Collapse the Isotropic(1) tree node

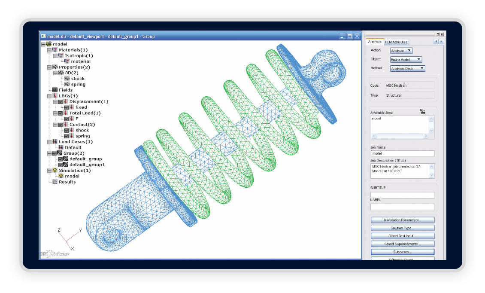pyautogui.click(x=55, y=56)
